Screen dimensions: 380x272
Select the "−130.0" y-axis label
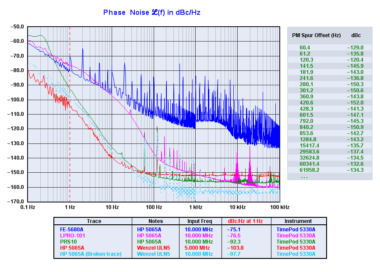pos(16,143)
